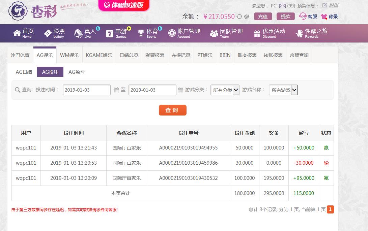This screenshot has height=231, width=368.
Task: Expand the 游戏分类 所有分类 dropdown
Action: (x=225, y=90)
